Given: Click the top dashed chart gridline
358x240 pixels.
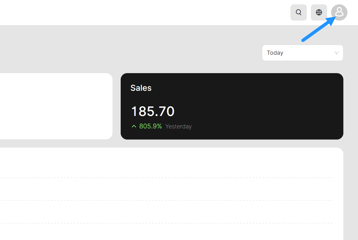Looking at the screenshot, I should click(163, 178).
